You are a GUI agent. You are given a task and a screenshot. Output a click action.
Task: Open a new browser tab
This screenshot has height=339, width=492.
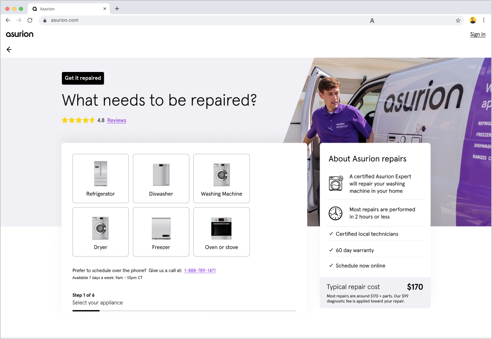tap(117, 9)
